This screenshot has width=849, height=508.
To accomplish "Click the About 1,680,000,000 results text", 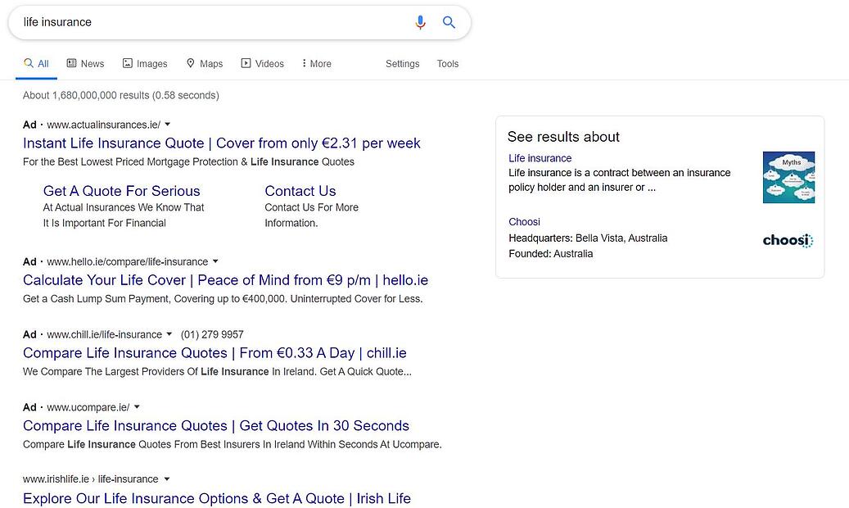I will (x=120, y=95).
